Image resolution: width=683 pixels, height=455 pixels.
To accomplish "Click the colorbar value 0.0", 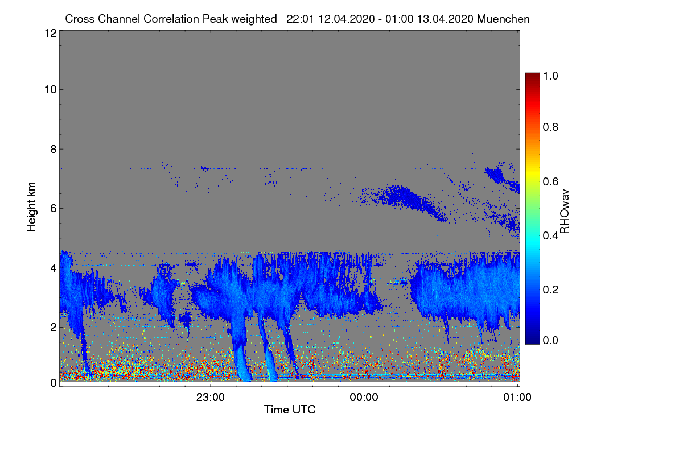I will [x=550, y=340].
